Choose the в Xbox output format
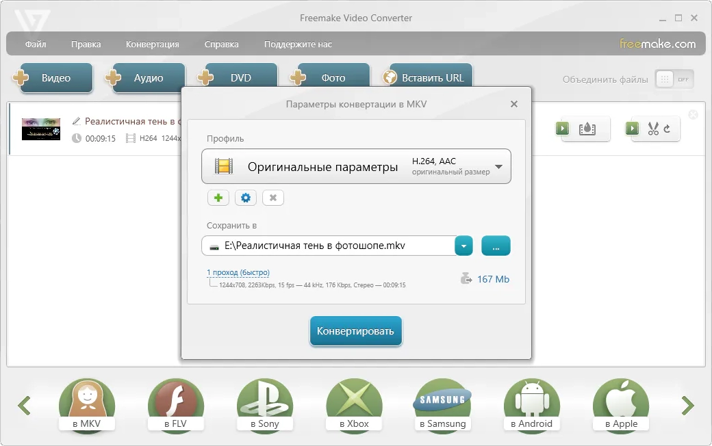This screenshot has height=446, width=712. click(354, 406)
